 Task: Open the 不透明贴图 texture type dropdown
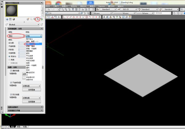pos(31,86)
